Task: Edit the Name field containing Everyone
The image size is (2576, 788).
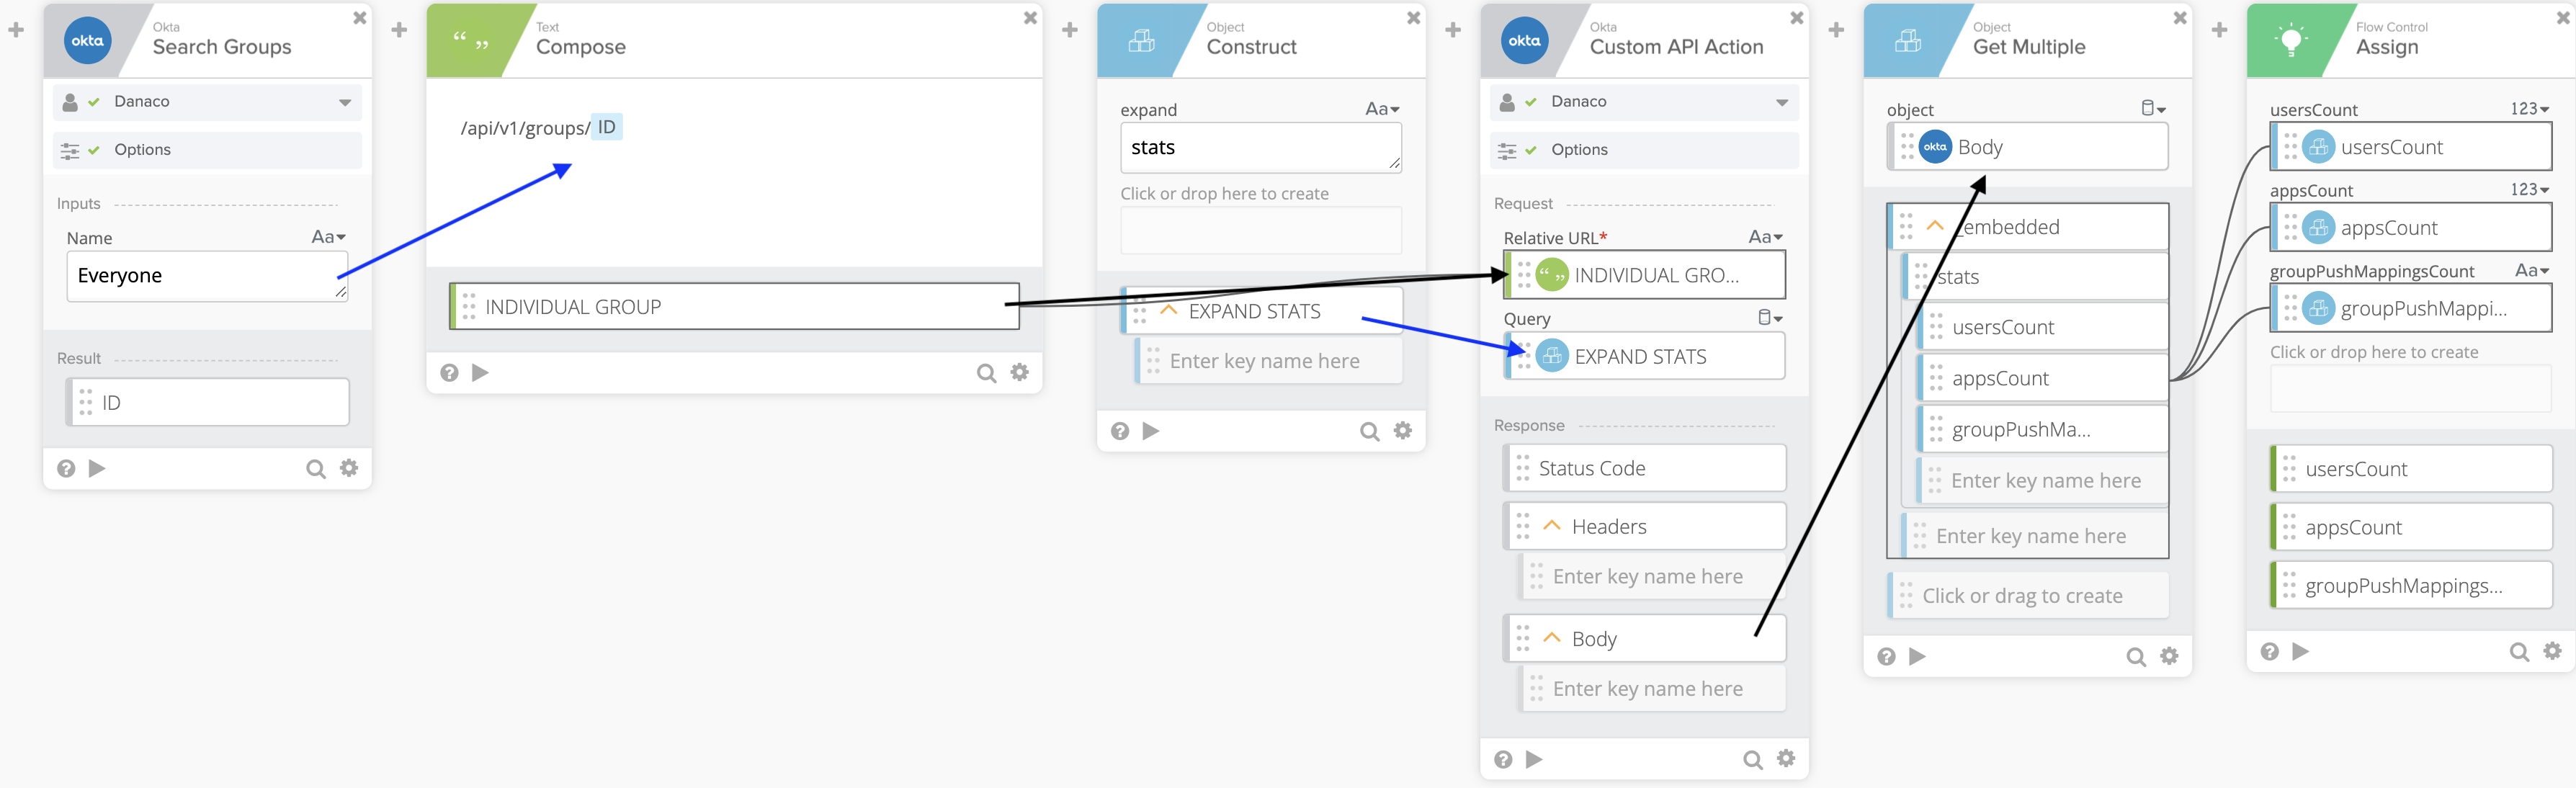Action: [207, 276]
